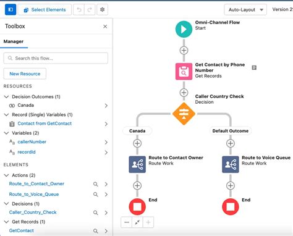Locate Route_to_Contact_Owner on canvas magnifier

pos(96,184)
